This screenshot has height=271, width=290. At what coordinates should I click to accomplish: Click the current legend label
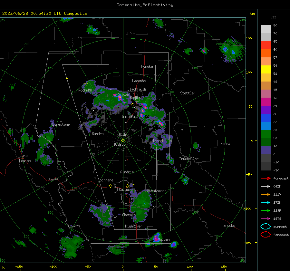(x=280, y=227)
